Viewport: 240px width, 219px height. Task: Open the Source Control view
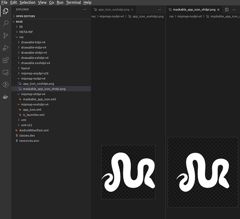[6, 36]
